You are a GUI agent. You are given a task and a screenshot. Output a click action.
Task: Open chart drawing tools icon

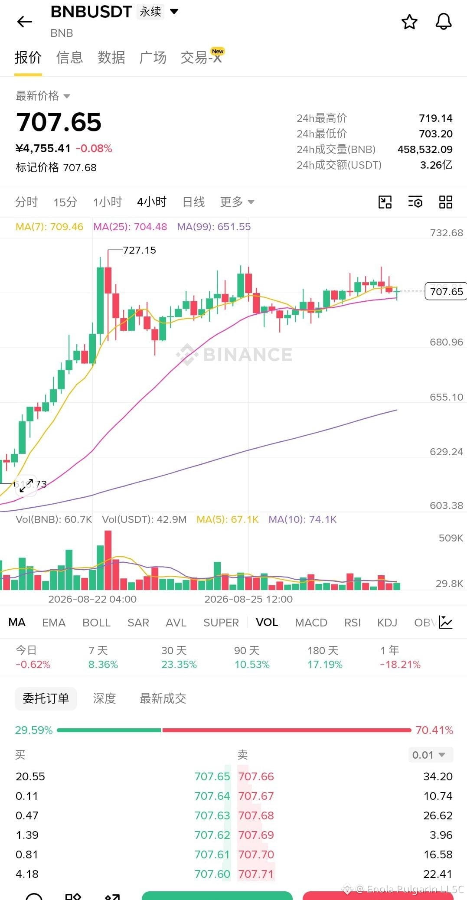(x=385, y=202)
